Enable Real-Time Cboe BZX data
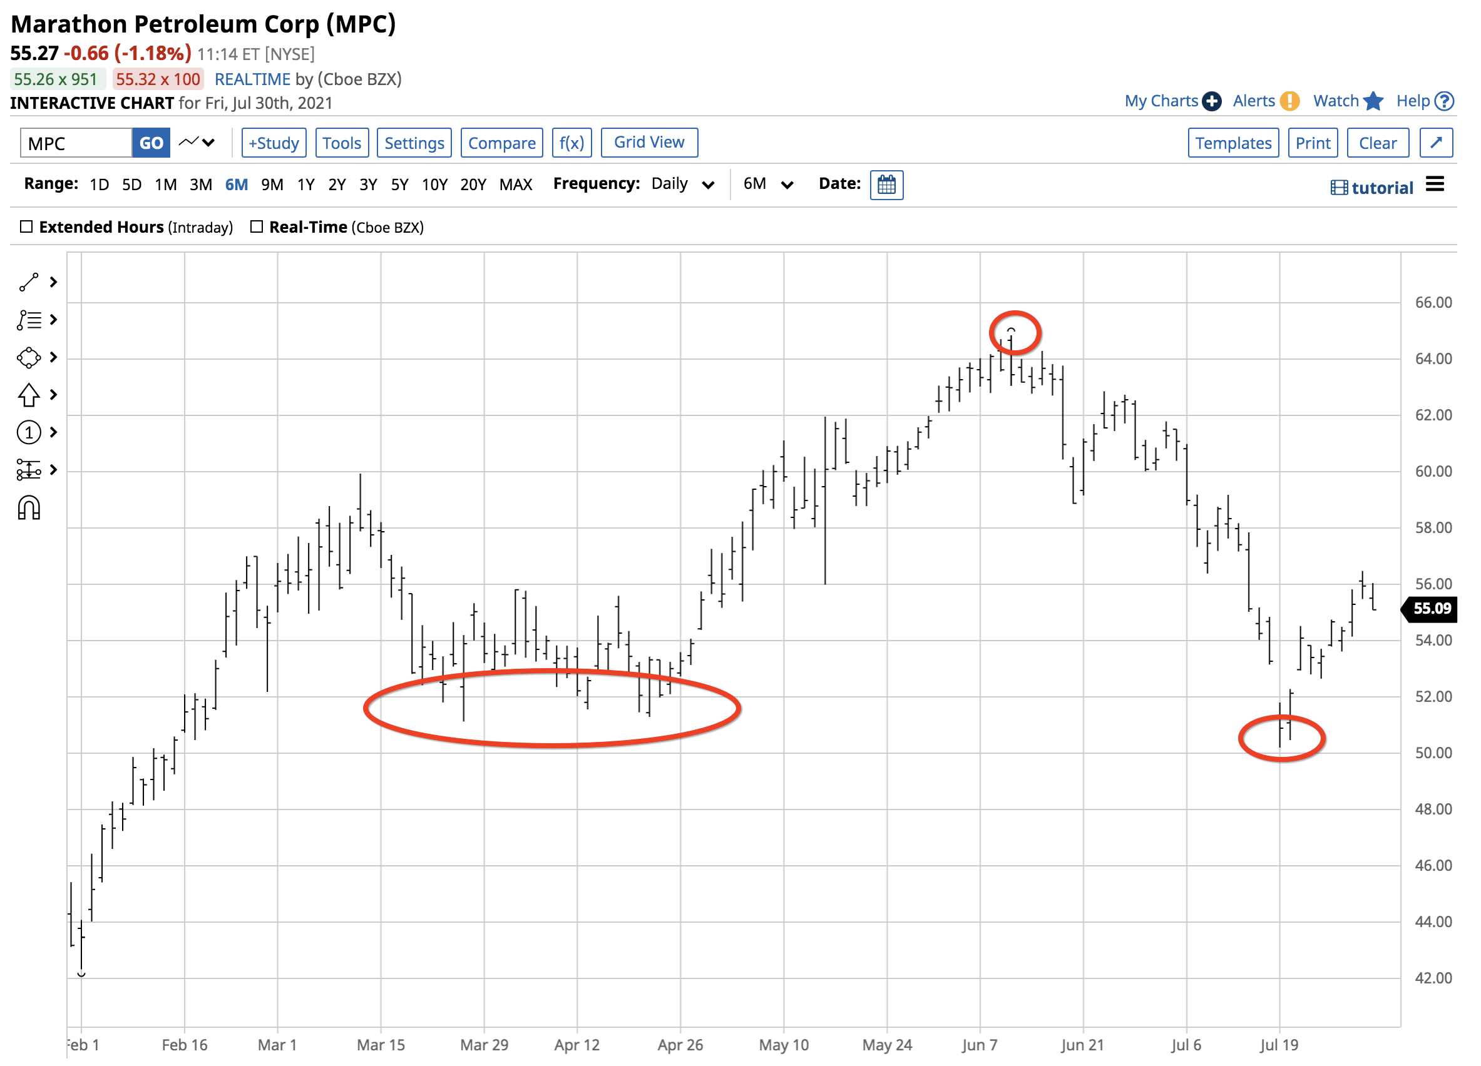Image resolution: width=1481 pixels, height=1066 pixels. tap(257, 226)
